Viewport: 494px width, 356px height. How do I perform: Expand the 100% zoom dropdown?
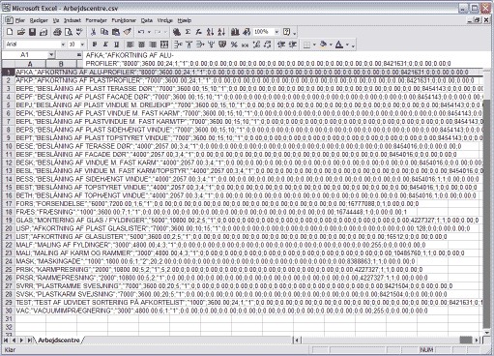point(276,32)
